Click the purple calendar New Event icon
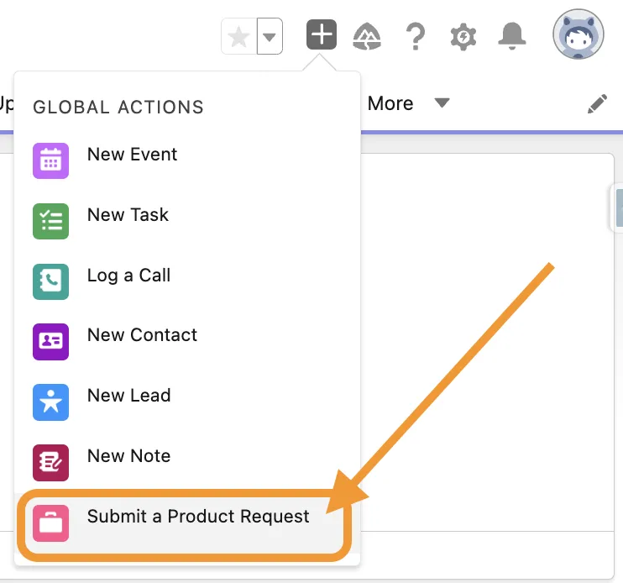Screen dimensions: 623x583 (50, 160)
